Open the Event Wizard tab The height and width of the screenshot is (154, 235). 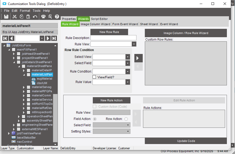coord(169,24)
